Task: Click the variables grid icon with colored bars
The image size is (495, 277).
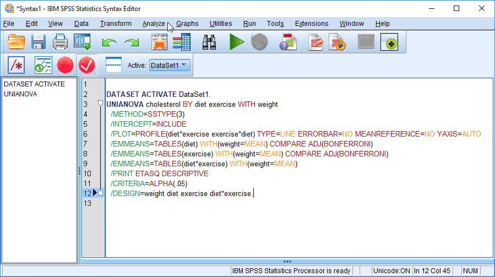Action: coord(182,42)
